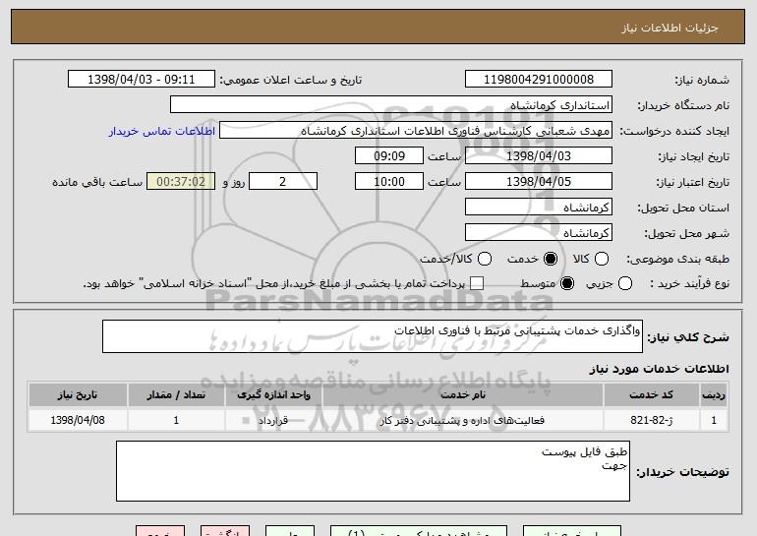Select the خدمت radio button

(551, 259)
